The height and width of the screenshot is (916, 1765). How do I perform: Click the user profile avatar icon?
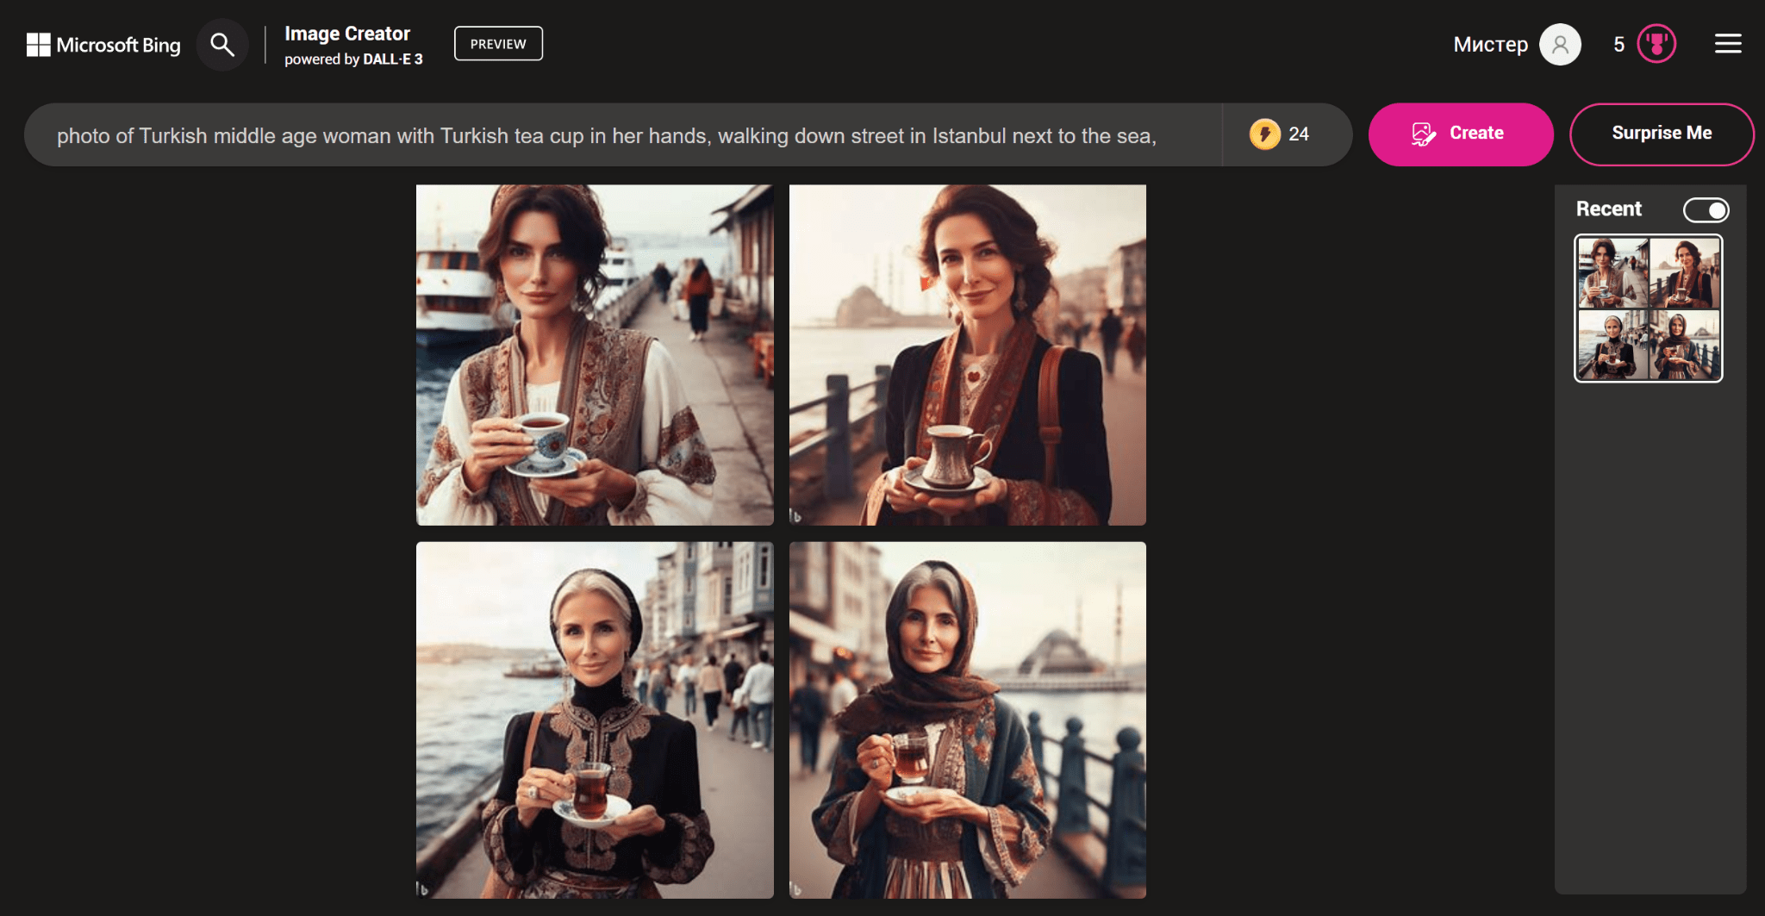[1560, 45]
